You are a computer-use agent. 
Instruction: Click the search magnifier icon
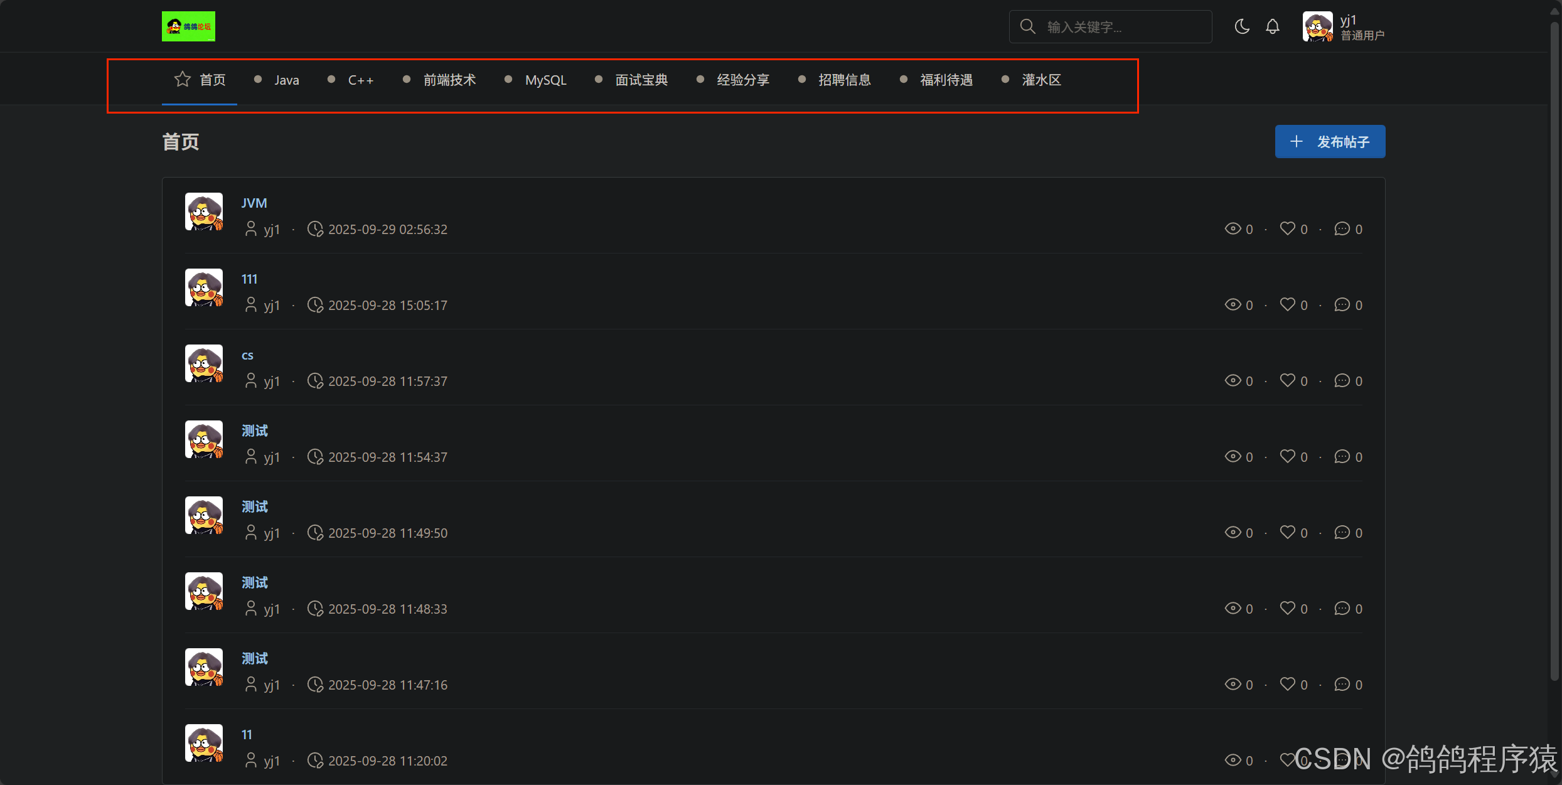[x=1027, y=26]
